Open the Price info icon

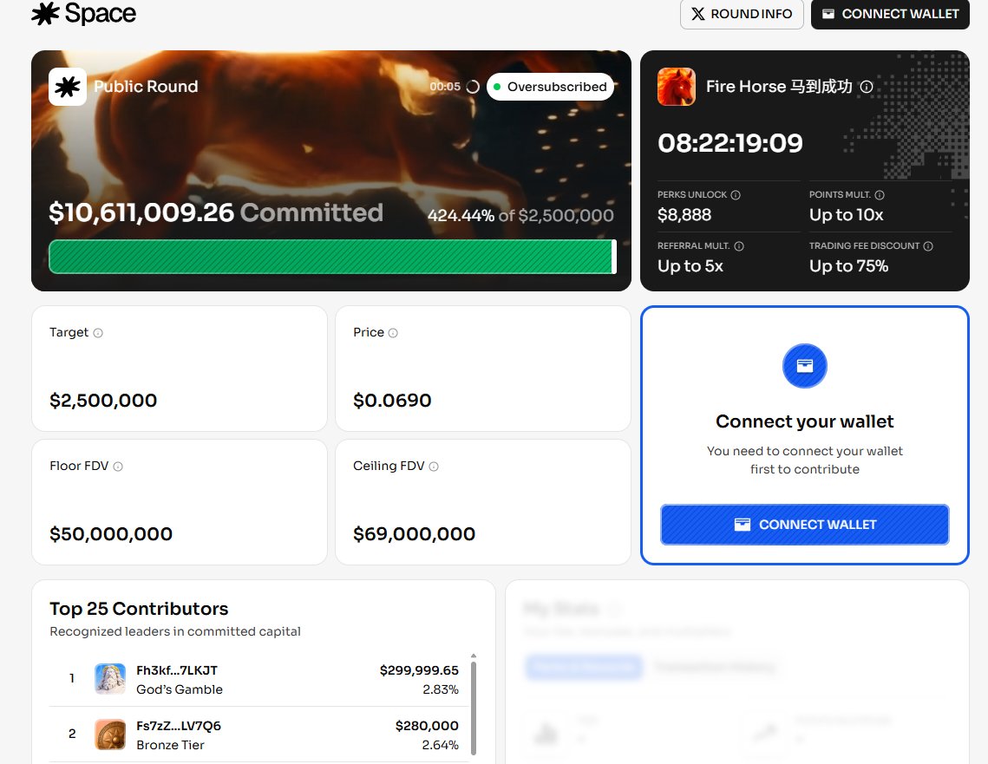tap(393, 332)
